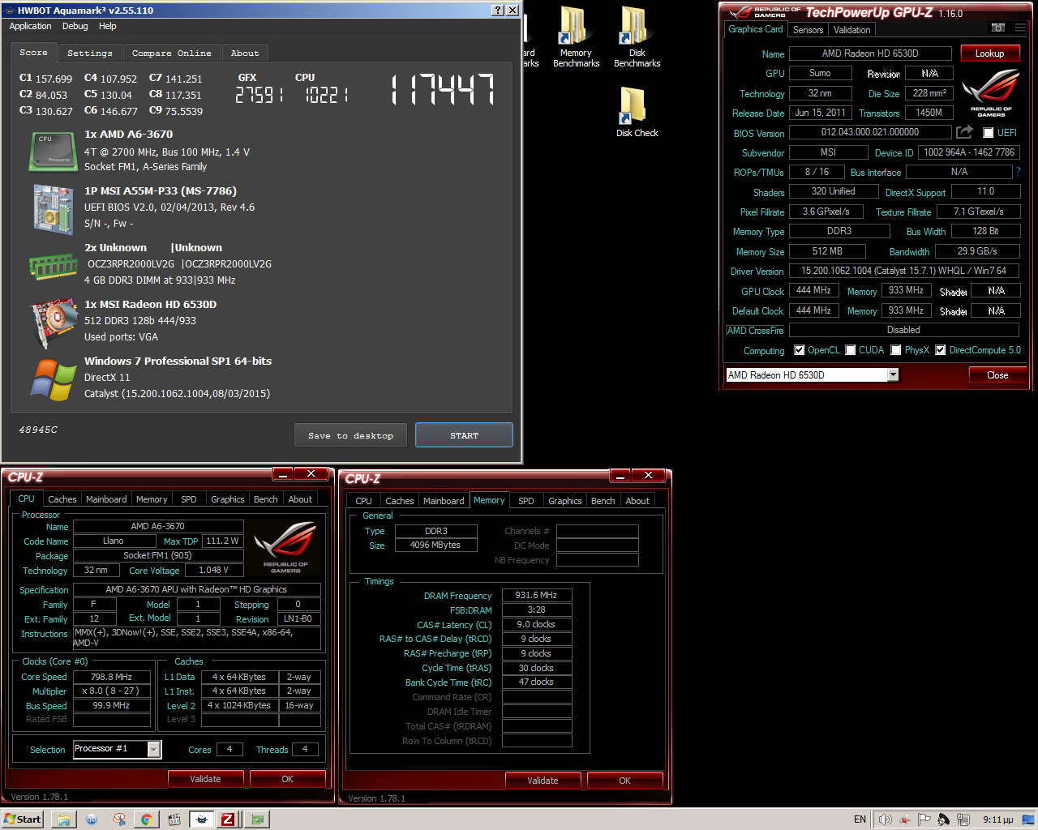Screen dimensions: 1038x830
Task: Toggle the DirectCompute 5.0 checkbox
Action: 941,350
